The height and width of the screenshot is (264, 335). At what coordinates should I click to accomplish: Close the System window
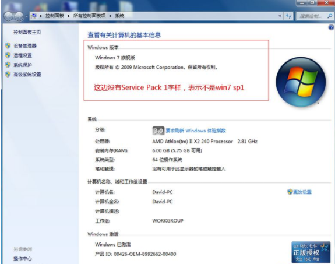(x=326, y=3)
